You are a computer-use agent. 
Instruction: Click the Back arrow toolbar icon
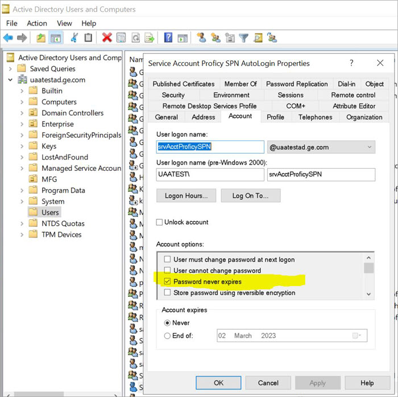click(x=8, y=38)
